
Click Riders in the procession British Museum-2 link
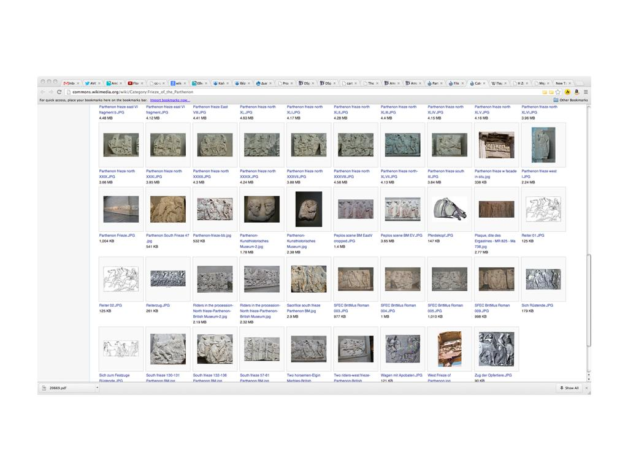213,311
